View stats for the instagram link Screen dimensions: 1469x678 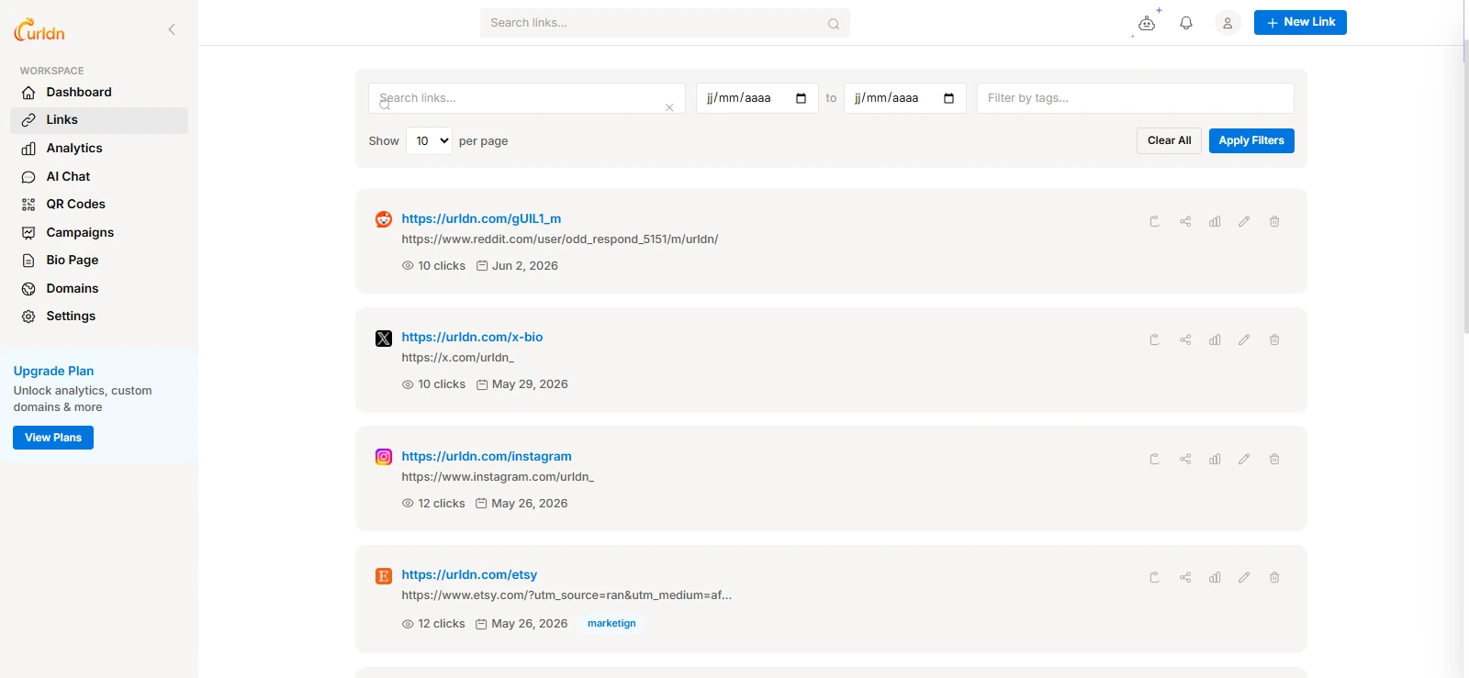point(1215,459)
